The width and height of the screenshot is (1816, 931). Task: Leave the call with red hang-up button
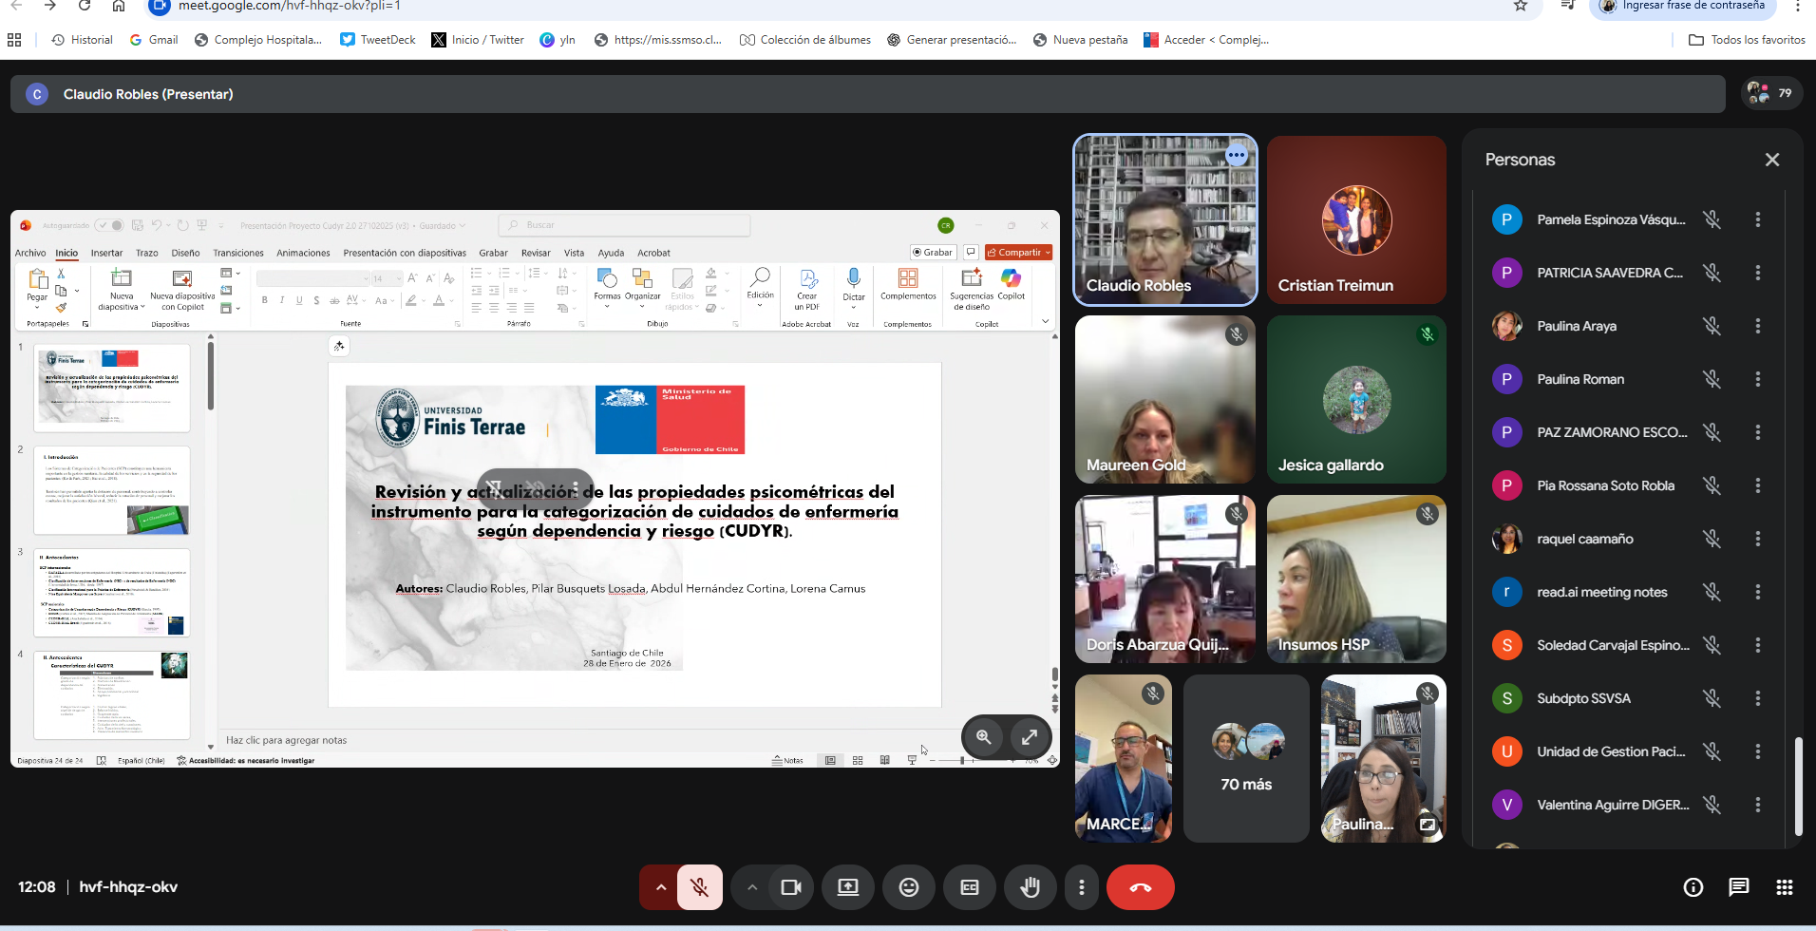pyautogui.click(x=1140, y=887)
